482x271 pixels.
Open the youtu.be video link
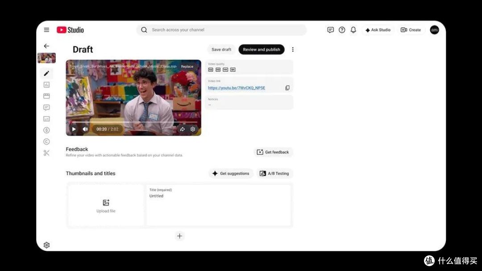pos(237,88)
